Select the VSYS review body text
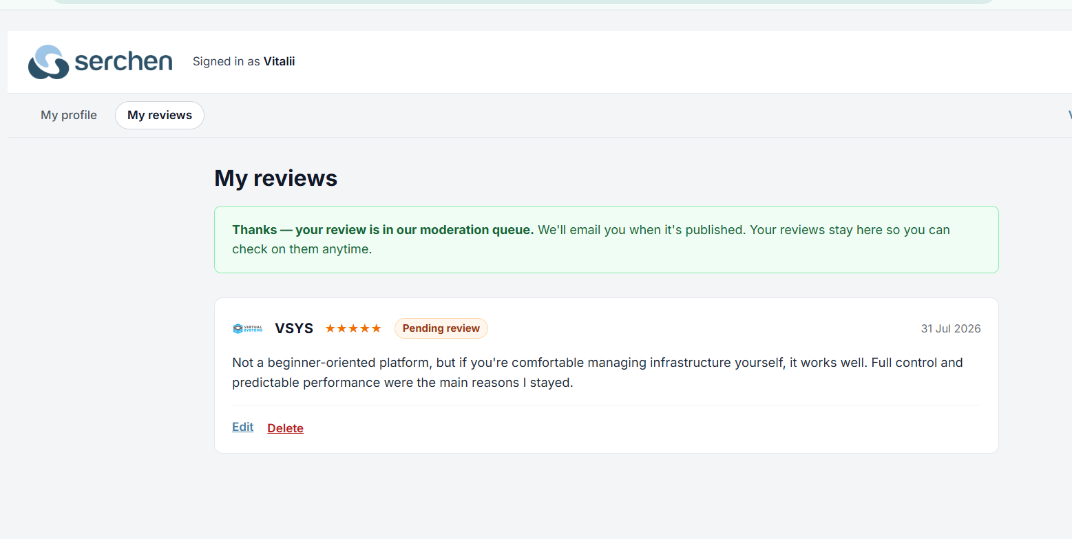The width and height of the screenshot is (1072, 539). [598, 372]
